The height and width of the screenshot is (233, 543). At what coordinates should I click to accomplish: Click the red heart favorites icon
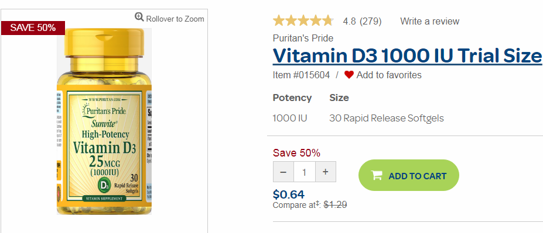349,75
